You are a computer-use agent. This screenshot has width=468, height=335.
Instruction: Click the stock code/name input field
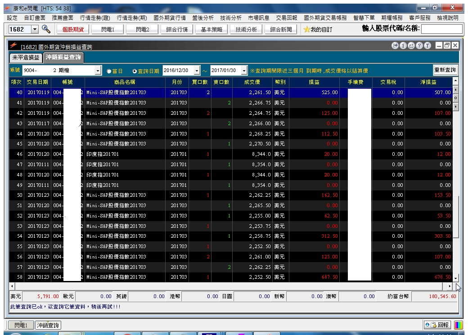pyautogui.click(x=442, y=29)
